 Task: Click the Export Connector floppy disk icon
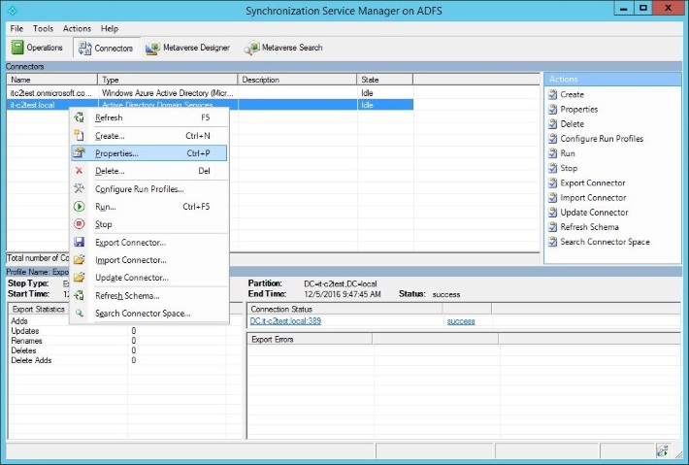point(80,242)
